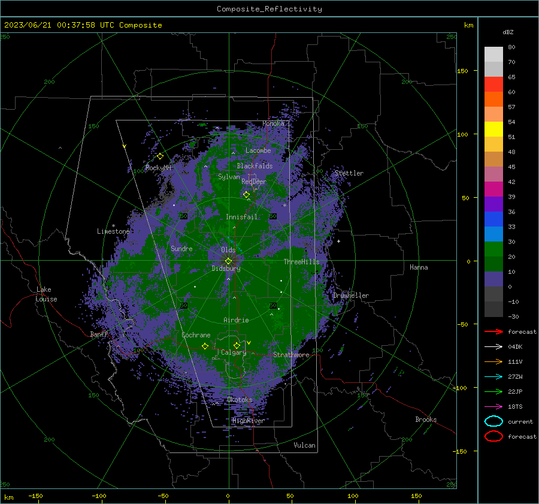Click the Limestone label
The width and height of the screenshot is (539, 504).
point(113,231)
